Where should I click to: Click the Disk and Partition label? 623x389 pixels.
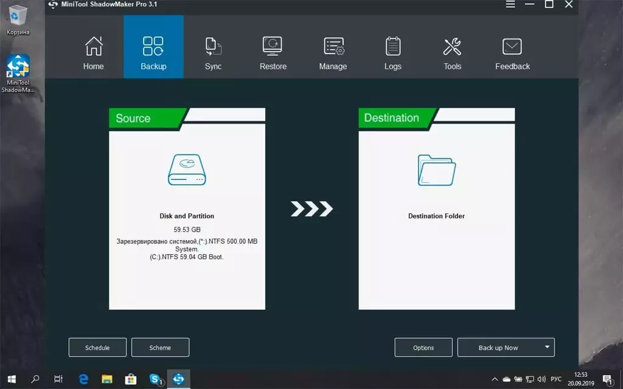coord(187,216)
